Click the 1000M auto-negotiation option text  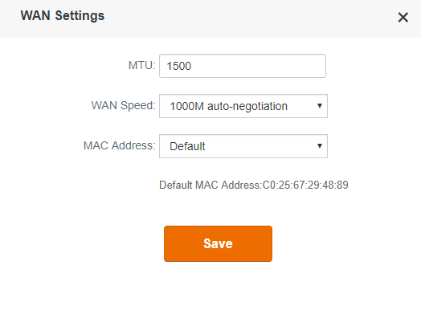click(228, 106)
